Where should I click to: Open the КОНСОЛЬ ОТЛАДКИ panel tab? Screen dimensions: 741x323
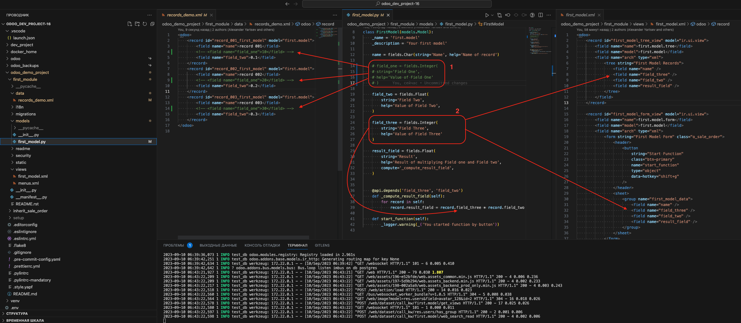(262, 245)
